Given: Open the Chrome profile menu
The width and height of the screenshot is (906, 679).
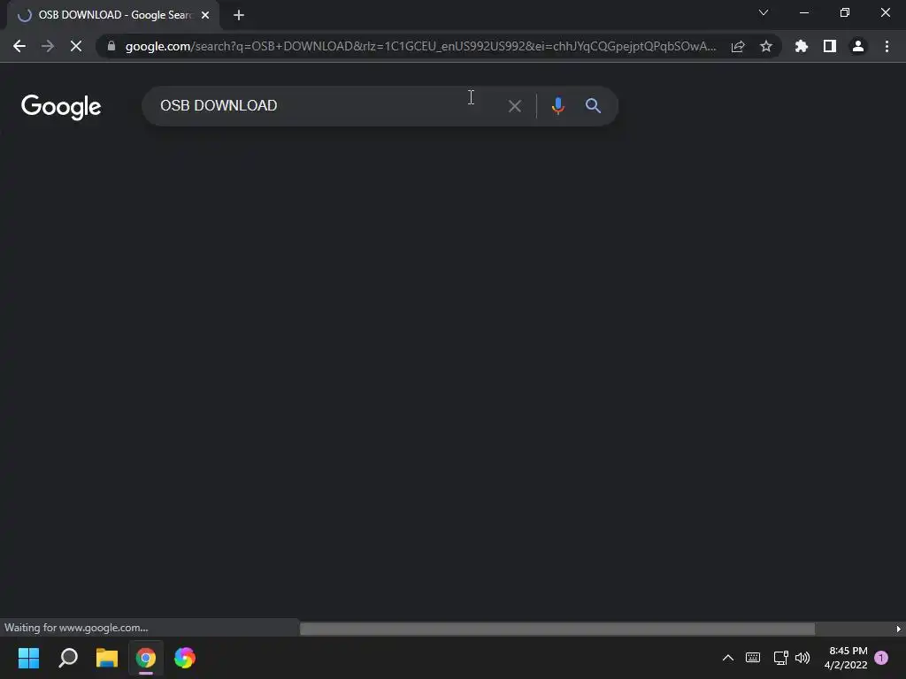Looking at the screenshot, I should point(858,46).
